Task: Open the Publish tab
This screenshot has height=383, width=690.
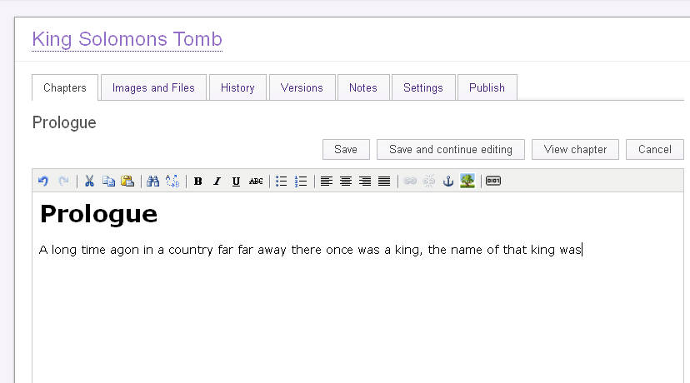Action: [487, 87]
